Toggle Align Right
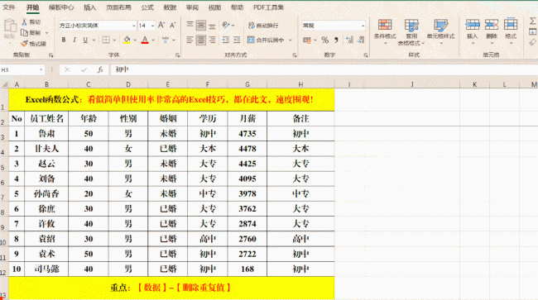The image size is (538, 300). tap(213, 40)
